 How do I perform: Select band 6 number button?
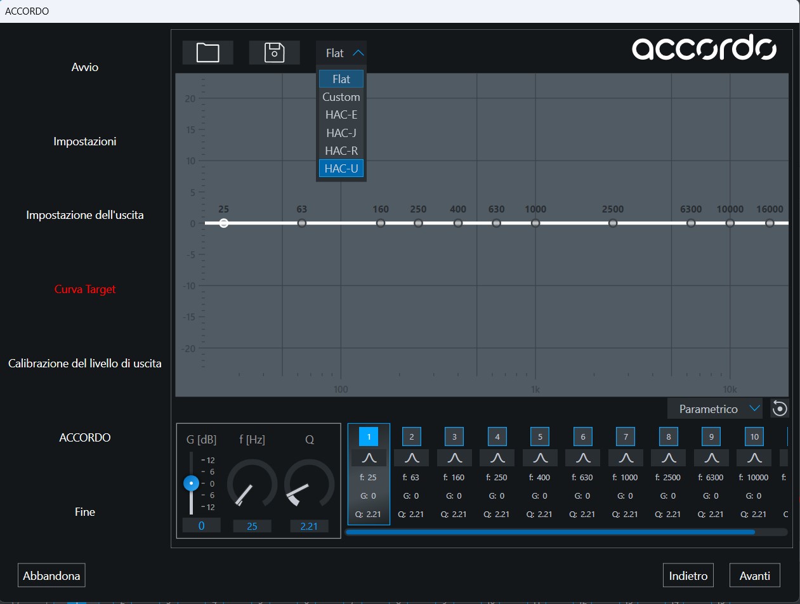pos(583,437)
